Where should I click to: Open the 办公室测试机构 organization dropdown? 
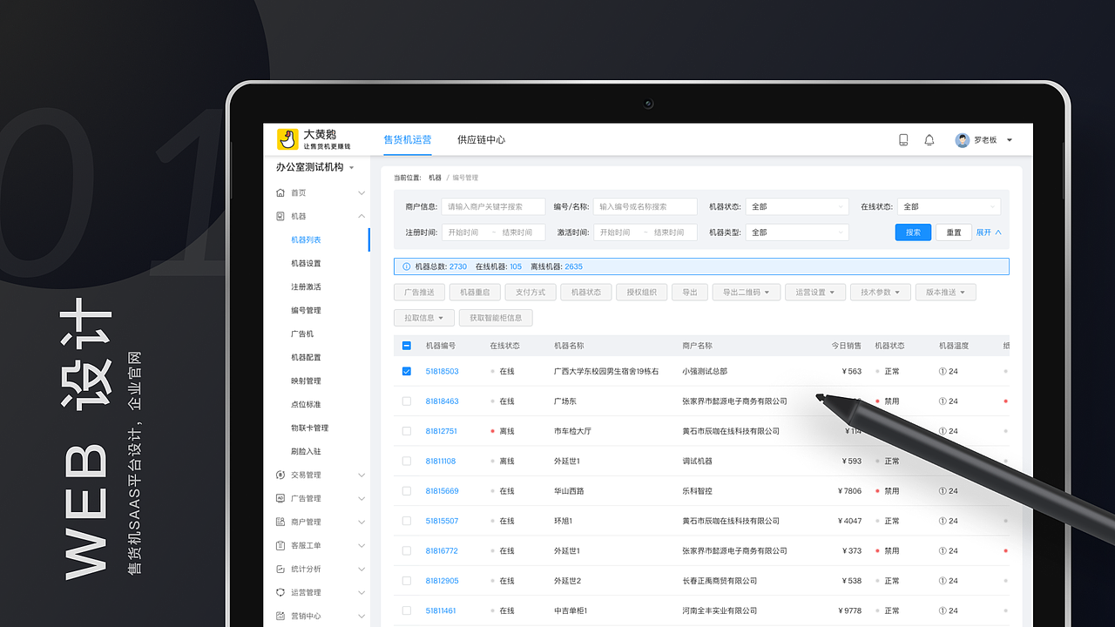[x=315, y=167]
